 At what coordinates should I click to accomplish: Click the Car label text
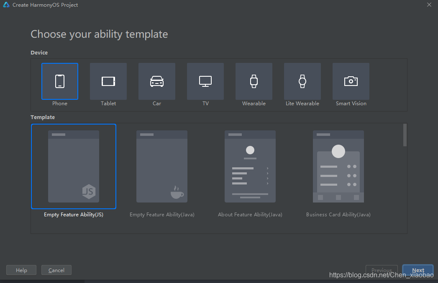click(x=157, y=103)
